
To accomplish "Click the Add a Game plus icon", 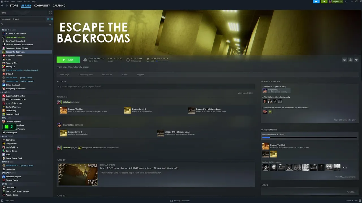I will point(2,201).
